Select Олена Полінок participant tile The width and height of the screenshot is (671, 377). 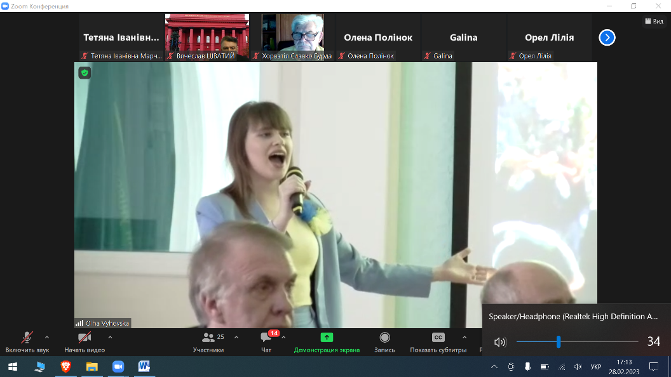[378, 37]
